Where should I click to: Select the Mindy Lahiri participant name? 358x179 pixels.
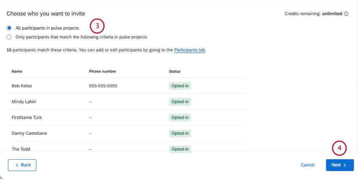[x=24, y=102]
